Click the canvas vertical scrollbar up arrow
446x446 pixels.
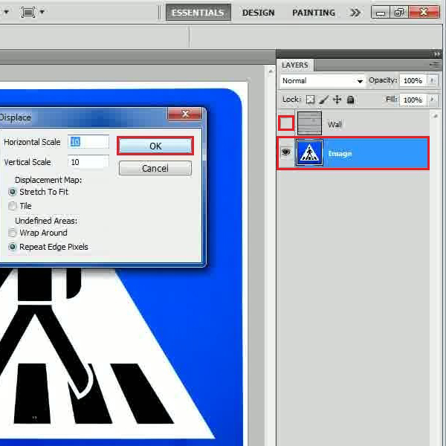point(271,71)
